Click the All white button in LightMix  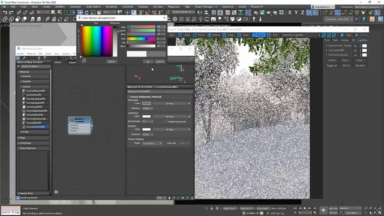pyautogui.click(x=360, y=65)
